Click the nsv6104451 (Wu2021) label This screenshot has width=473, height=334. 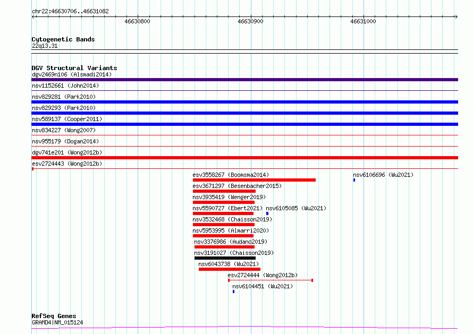point(263,286)
